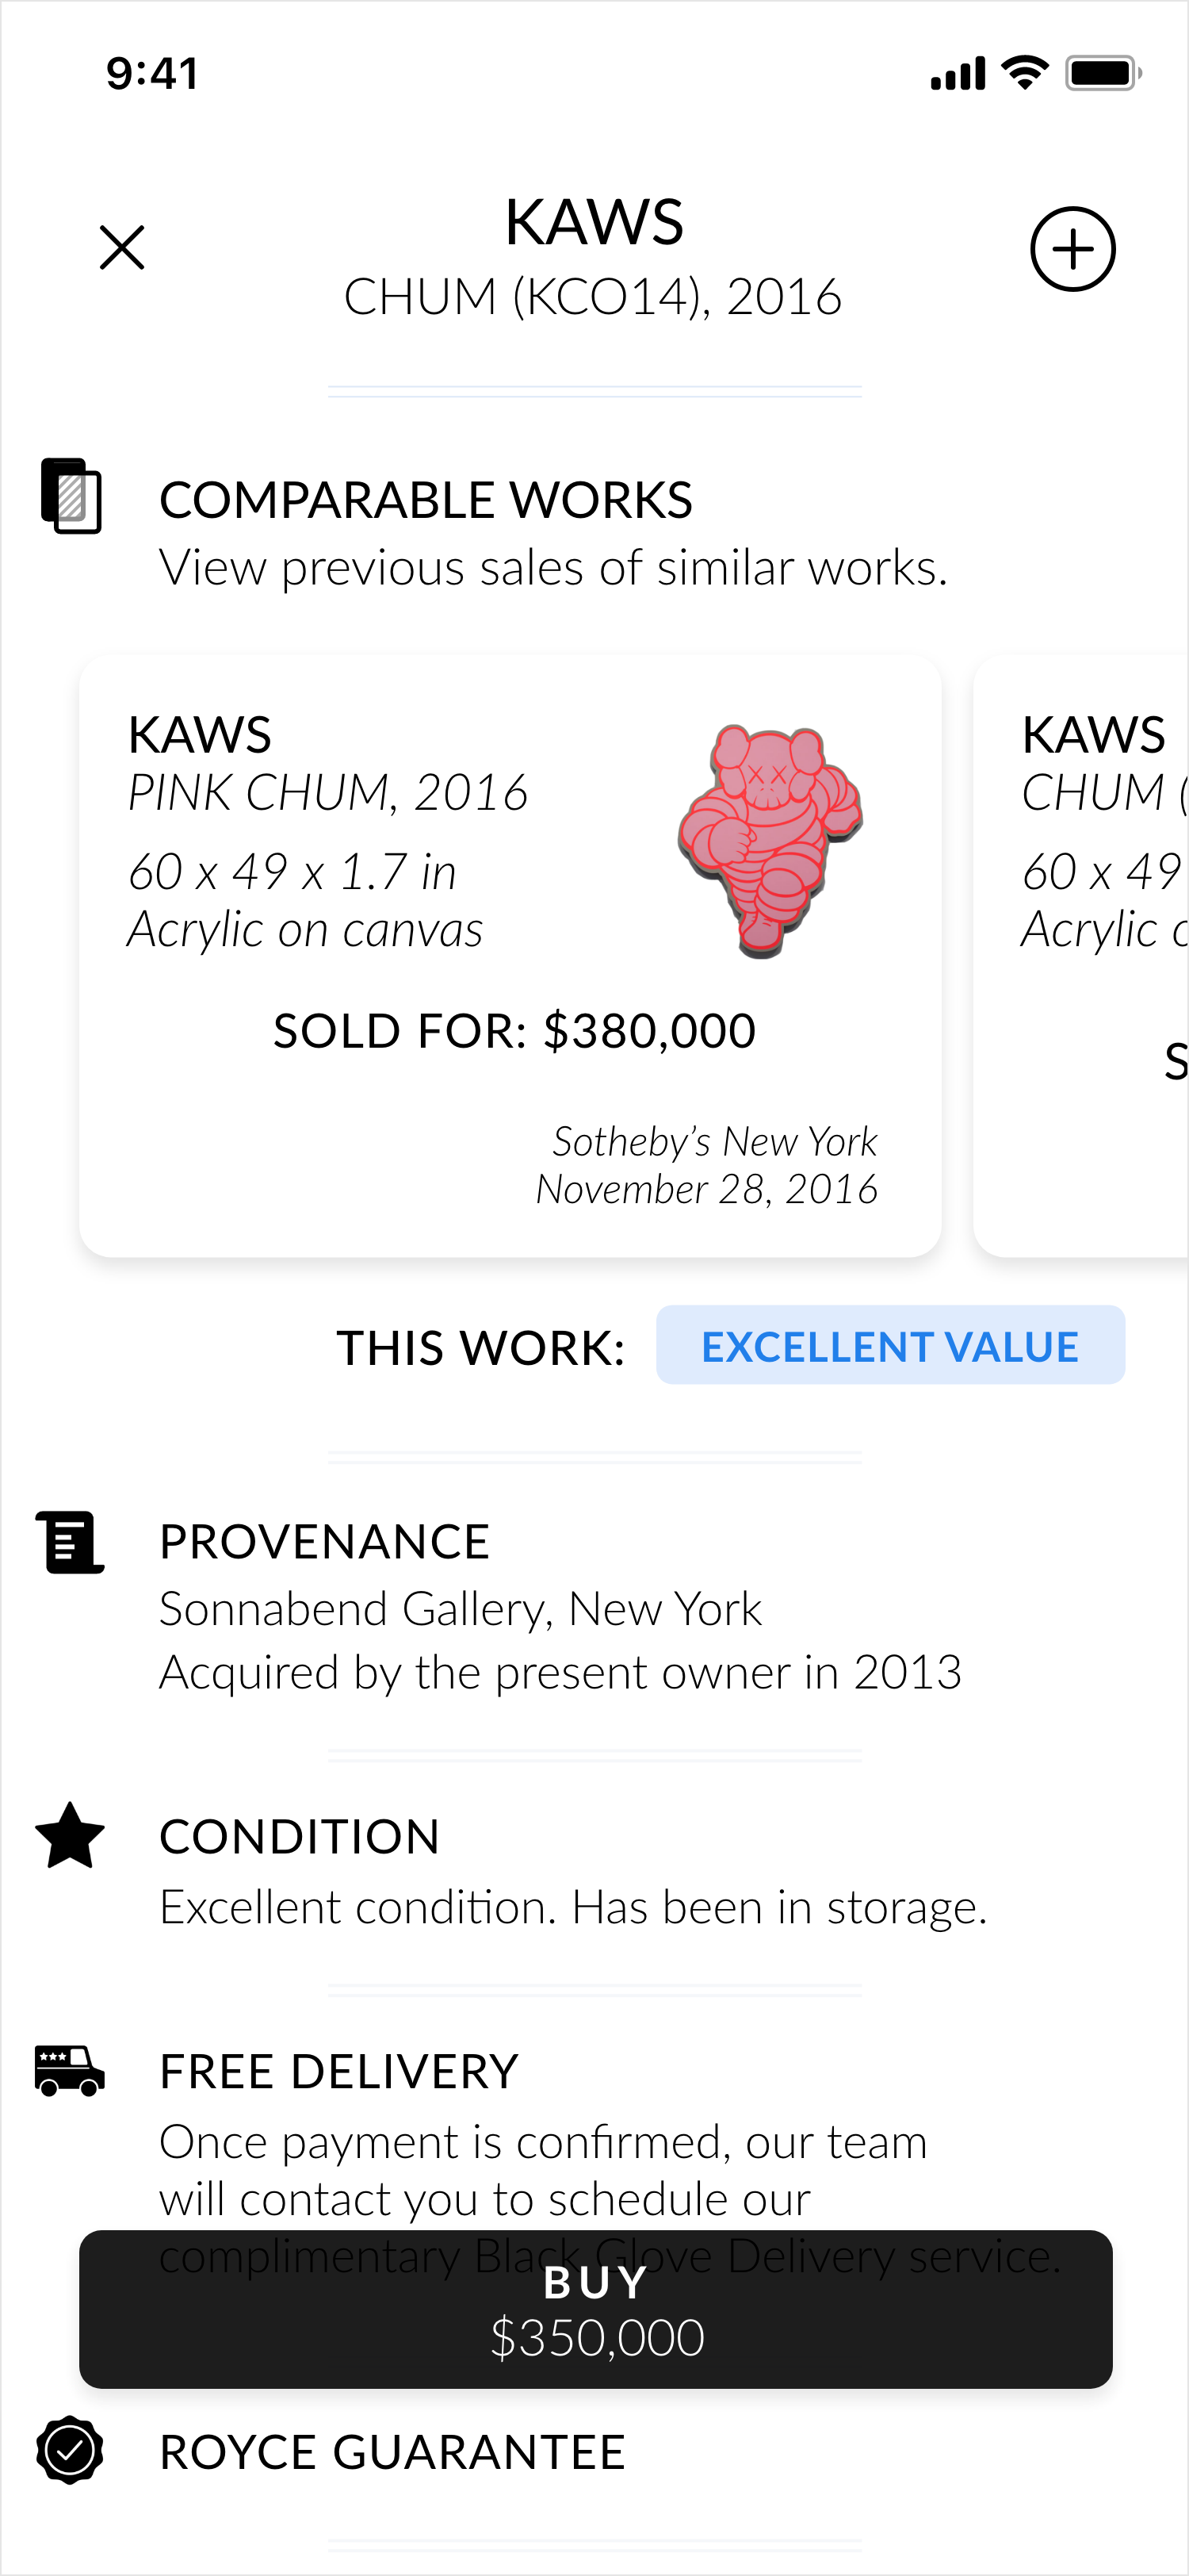This screenshot has width=1189, height=2576.
Task: Open the PINK CHUM, 2016 comparable card
Action: 510,956
